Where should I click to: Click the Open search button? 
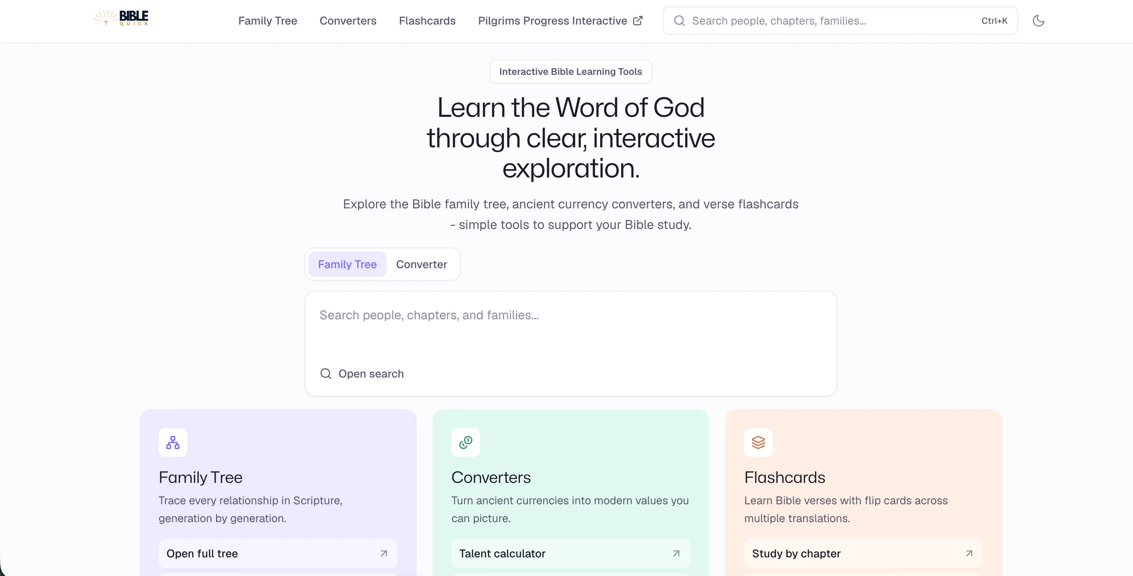pyautogui.click(x=362, y=374)
